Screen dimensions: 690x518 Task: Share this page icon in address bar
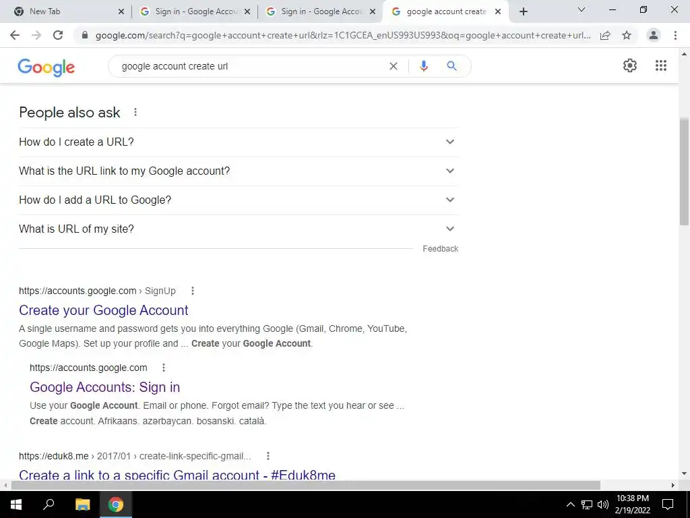605,35
